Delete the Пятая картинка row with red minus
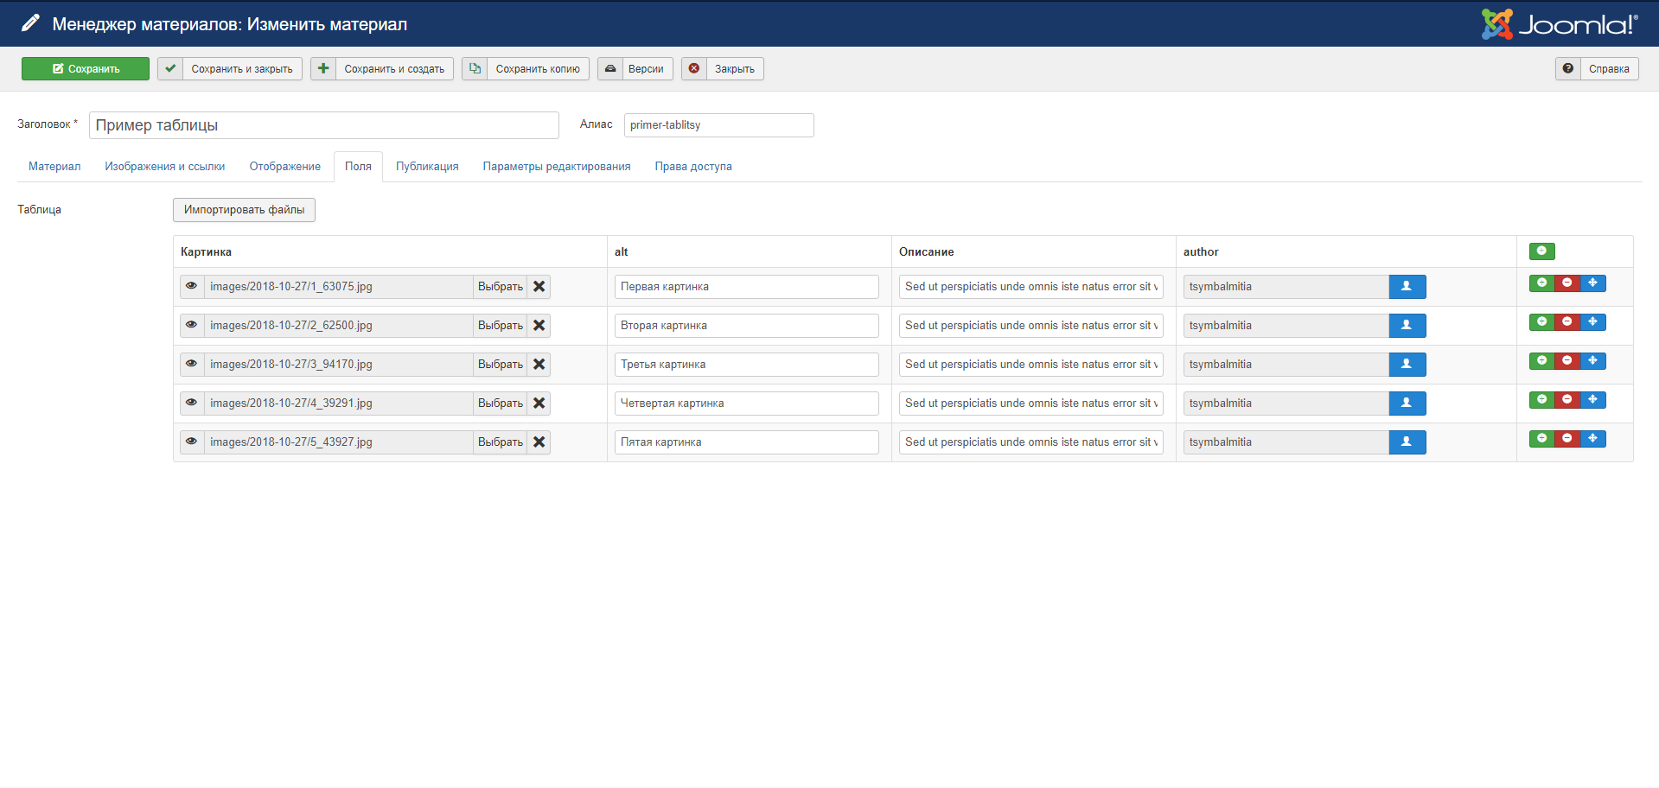The height and width of the screenshot is (788, 1659). pyautogui.click(x=1566, y=439)
